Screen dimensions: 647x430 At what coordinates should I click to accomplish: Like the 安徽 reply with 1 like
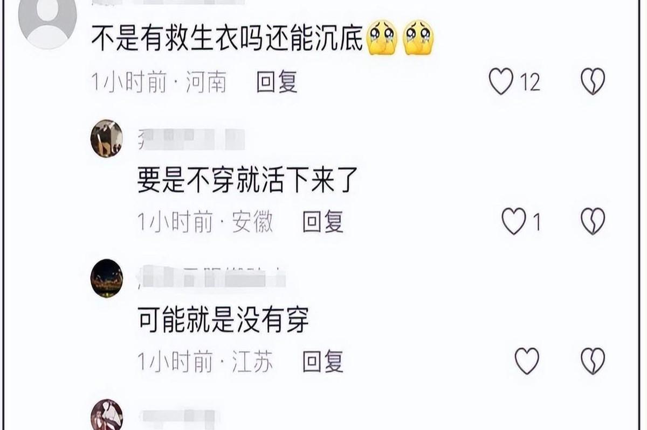click(x=513, y=222)
